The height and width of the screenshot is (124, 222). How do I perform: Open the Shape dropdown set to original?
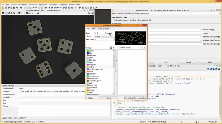pos(105,36)
